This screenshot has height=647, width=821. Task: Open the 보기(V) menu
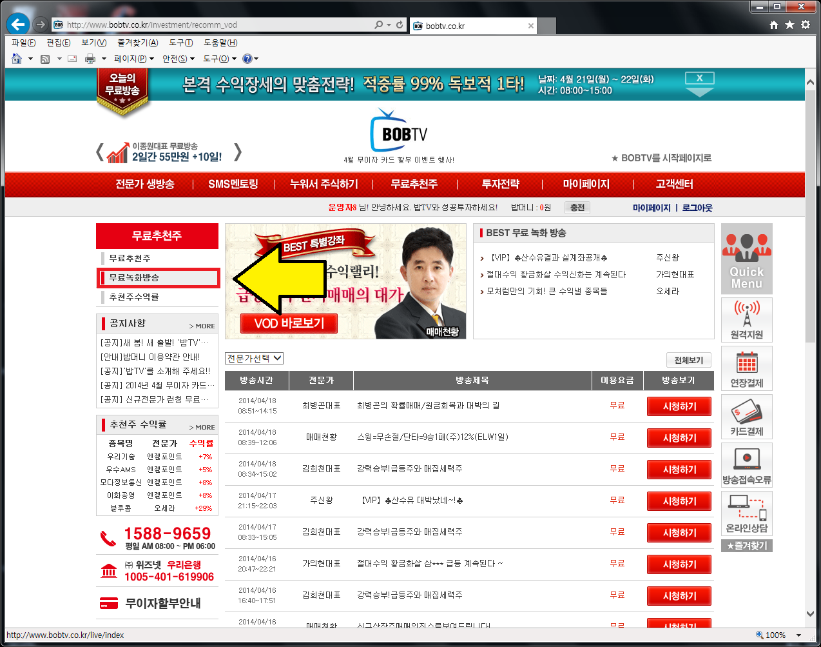point(93,43)
